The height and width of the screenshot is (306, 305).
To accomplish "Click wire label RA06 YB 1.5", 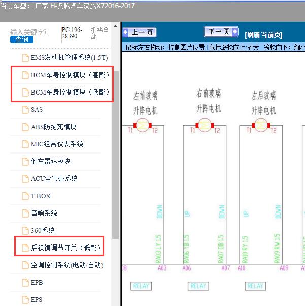I will 187,249.
